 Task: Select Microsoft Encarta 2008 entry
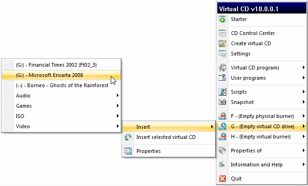pos(61,75)
